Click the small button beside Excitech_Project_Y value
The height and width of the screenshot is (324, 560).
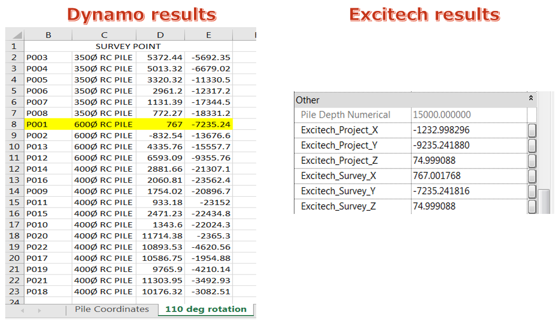click(532, 146)
